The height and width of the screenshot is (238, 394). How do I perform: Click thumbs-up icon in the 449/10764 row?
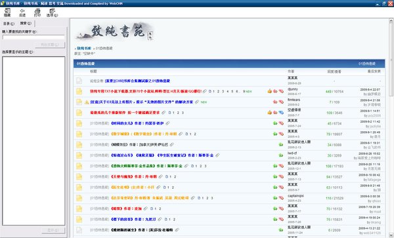(x=270, y=91)
